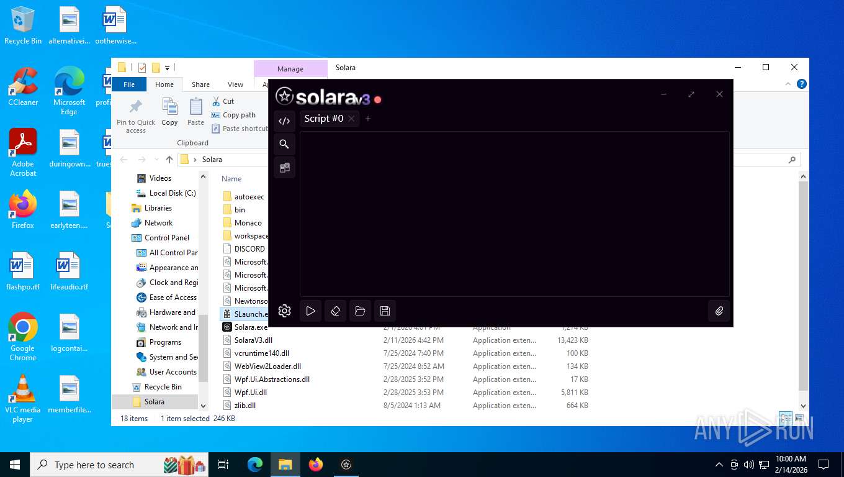844x477 pixels.
Task: Select the zlib.dll file
Action: click(245, 406)
